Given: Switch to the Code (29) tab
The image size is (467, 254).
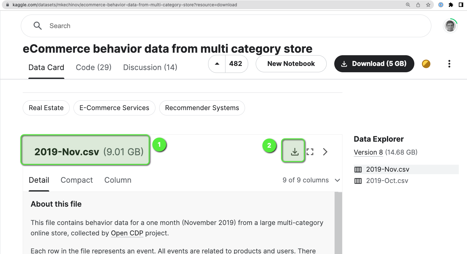Looking at the screenshot, I should click(93, 67).
